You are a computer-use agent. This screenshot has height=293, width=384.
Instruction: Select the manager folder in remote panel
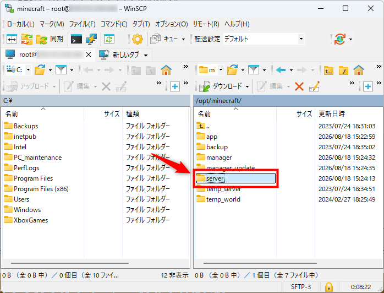pos(215,158)
